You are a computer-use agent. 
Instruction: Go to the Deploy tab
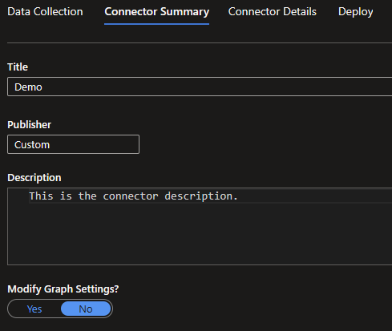tap(356, 12)
